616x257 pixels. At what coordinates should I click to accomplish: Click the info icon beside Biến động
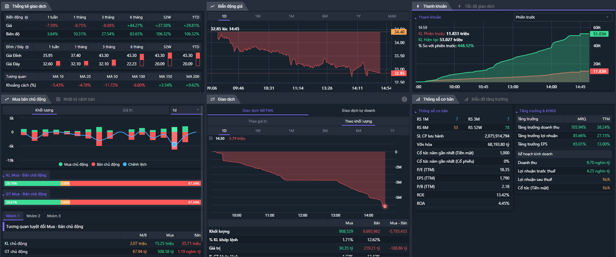[x=26, y=18]
